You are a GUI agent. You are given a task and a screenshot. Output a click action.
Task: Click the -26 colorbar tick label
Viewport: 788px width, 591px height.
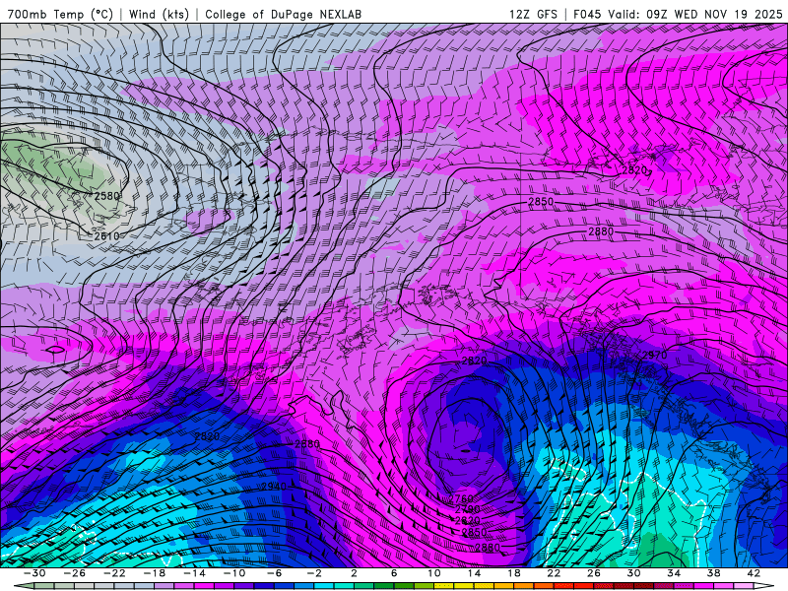75,573
